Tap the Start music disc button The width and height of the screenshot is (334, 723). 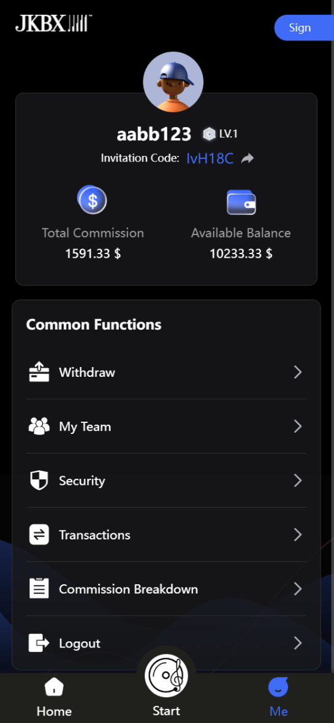point(166,675)
